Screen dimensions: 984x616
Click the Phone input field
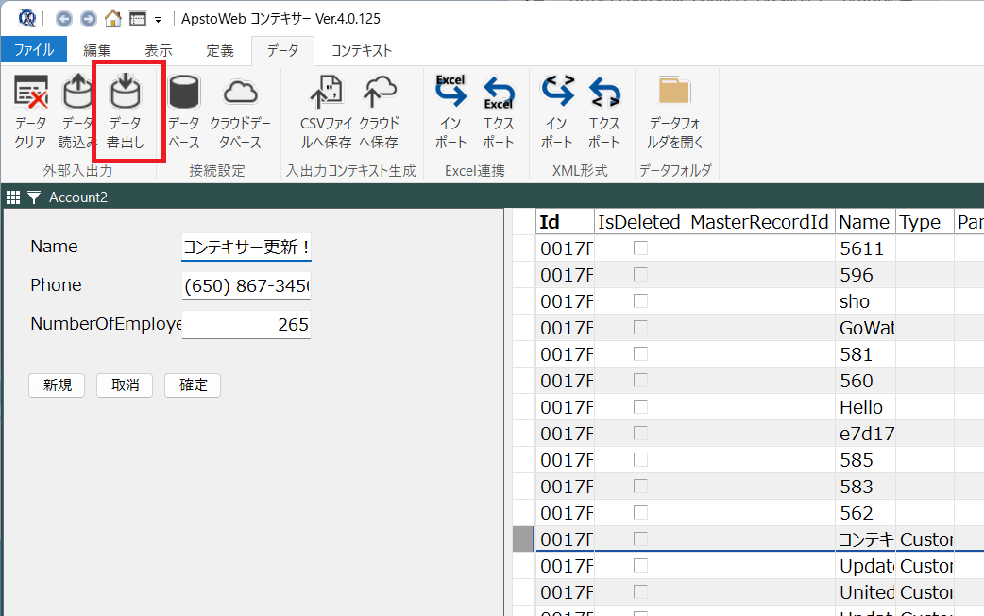point(246,285)
